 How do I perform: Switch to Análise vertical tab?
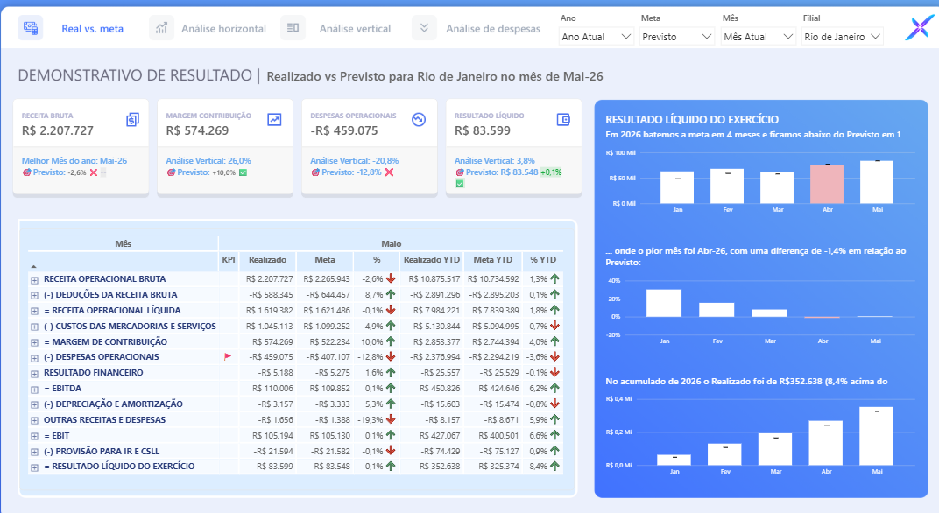(355, 28)
